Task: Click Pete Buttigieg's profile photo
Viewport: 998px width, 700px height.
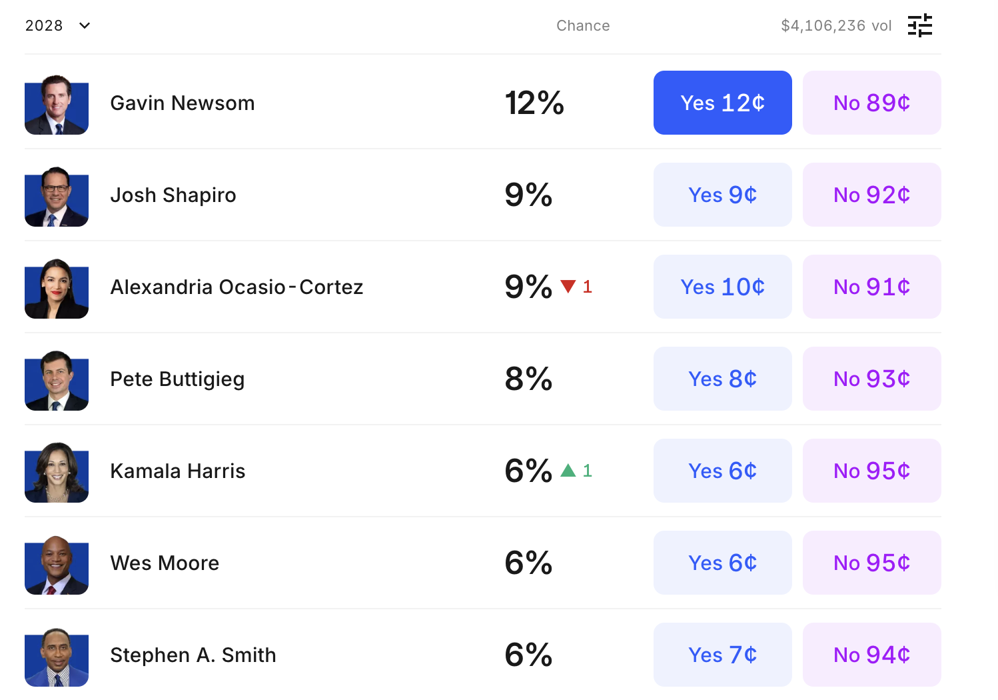Action: point(57,380)
